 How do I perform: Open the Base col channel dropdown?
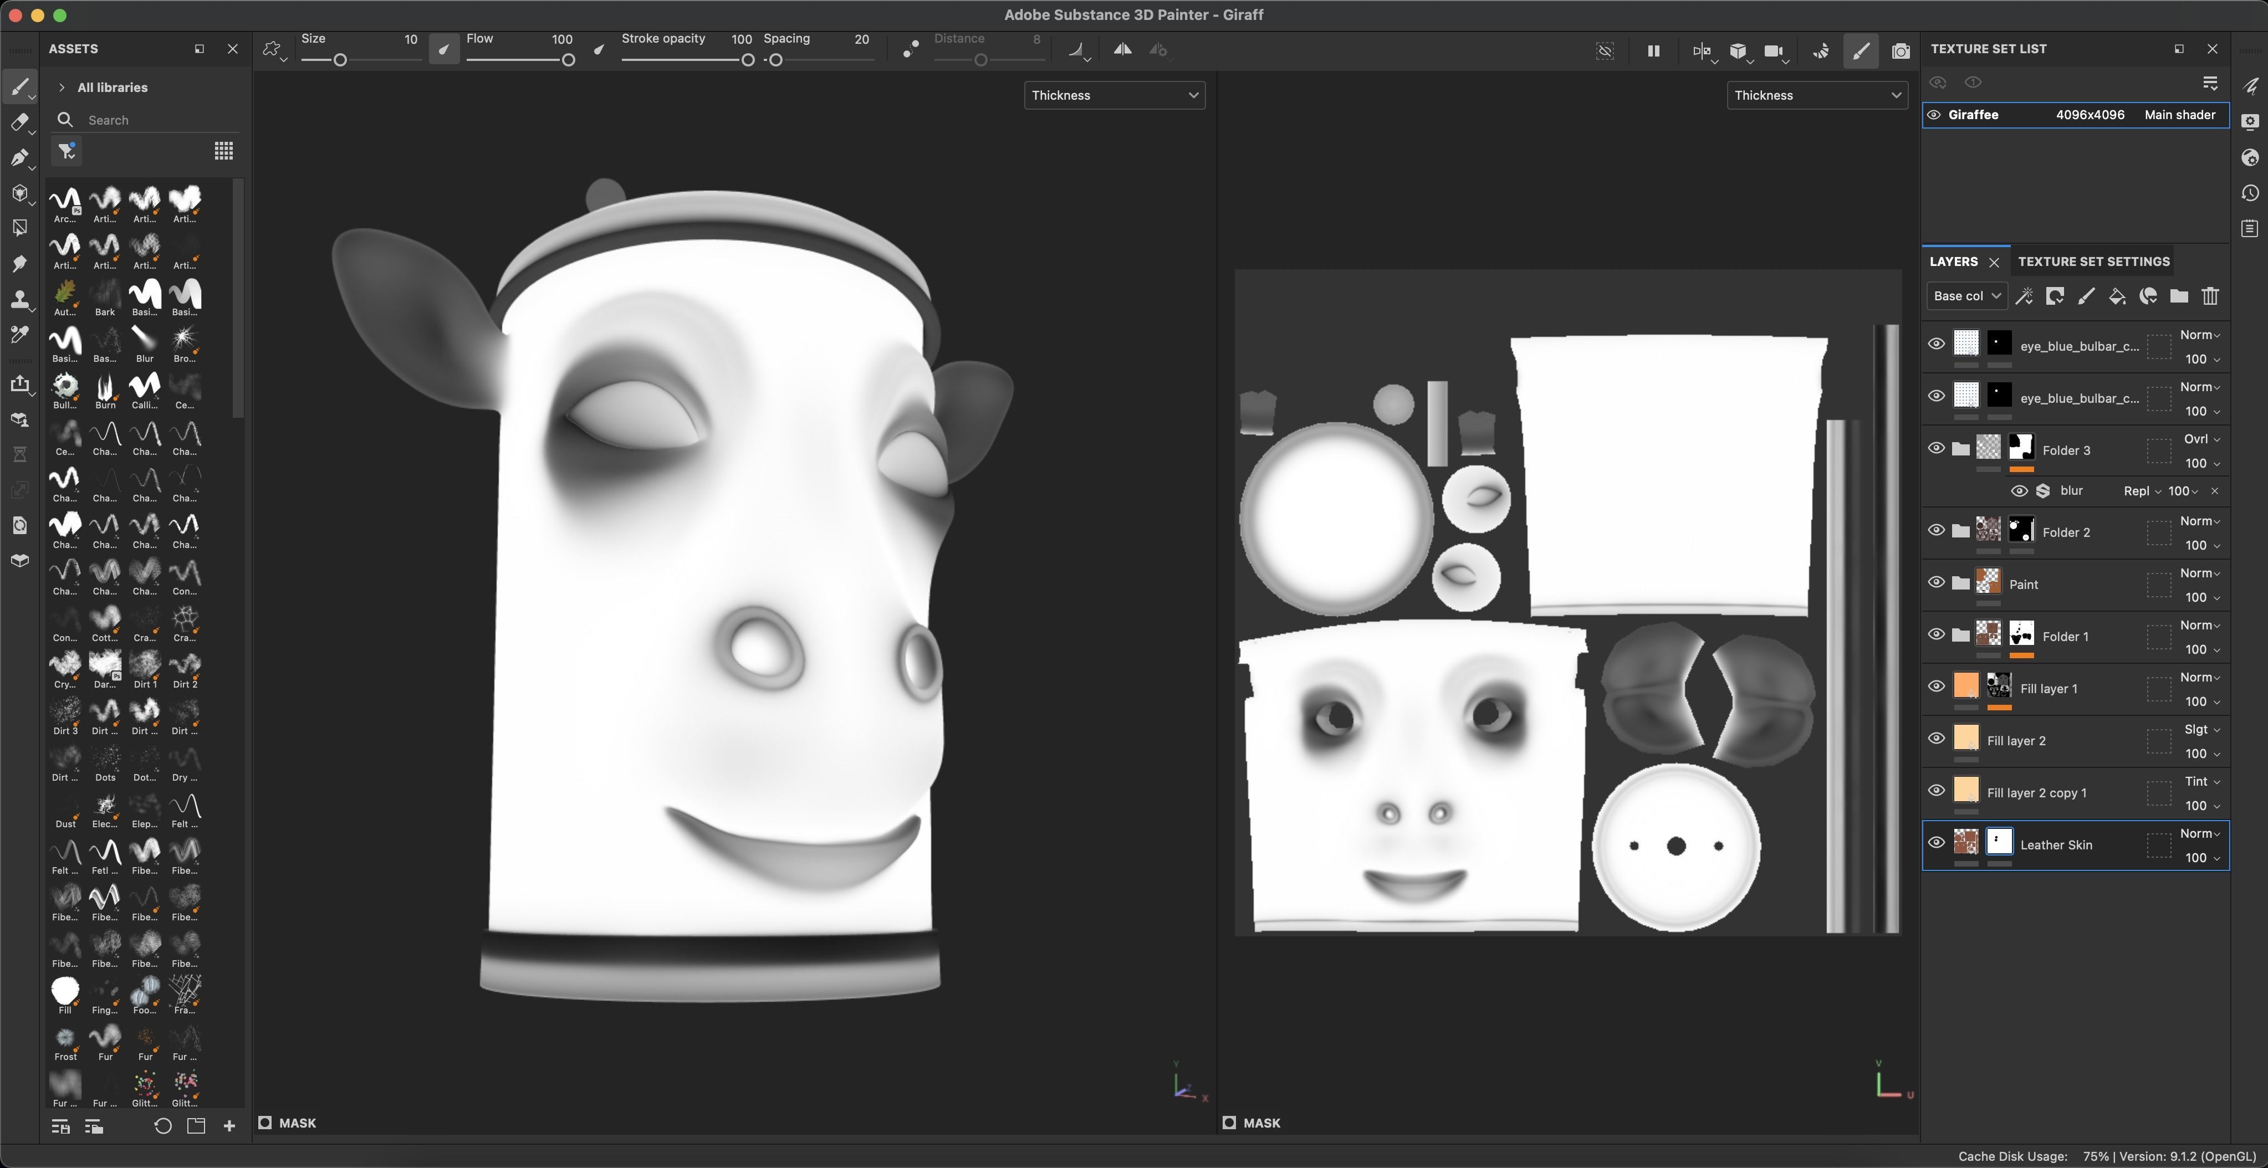point(1966,296)
